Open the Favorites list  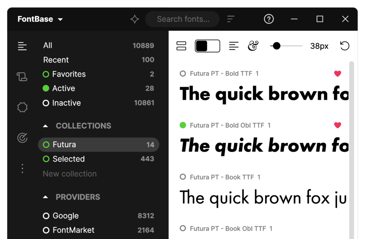tap(99, 74)
